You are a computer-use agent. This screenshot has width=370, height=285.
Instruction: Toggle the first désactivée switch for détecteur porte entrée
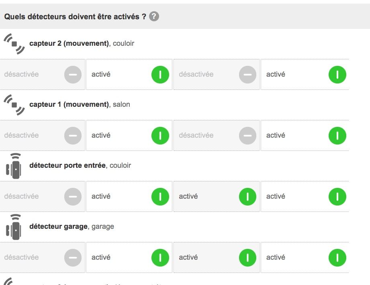pos(43,196)
